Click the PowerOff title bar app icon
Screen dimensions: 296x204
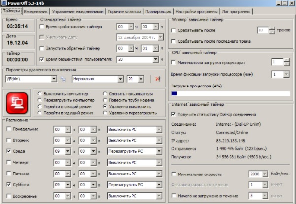click(4, 3)
